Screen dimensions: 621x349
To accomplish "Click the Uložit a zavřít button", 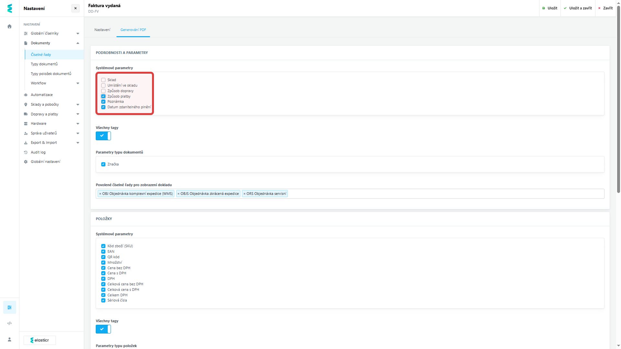I will click(x=578, y=8).
